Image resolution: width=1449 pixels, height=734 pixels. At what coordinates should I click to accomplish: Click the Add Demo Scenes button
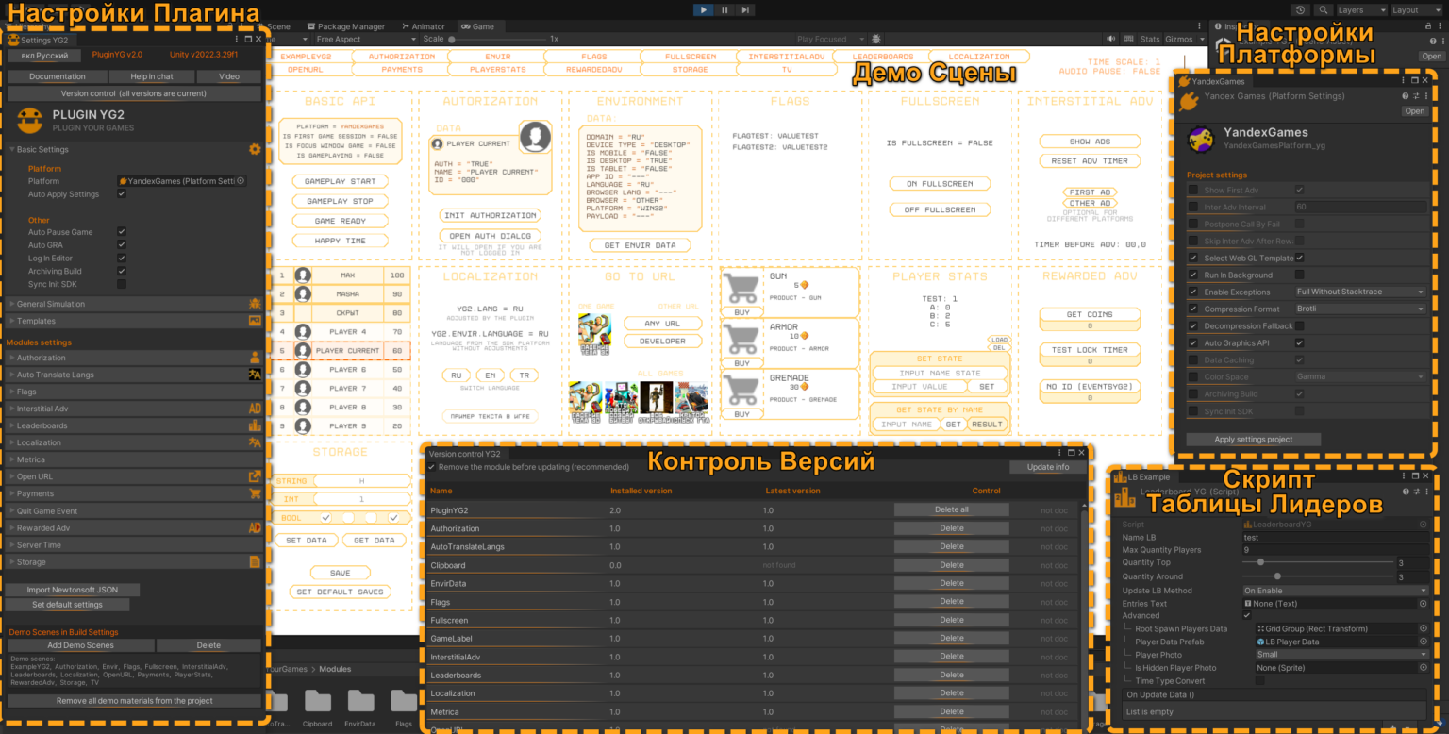point(81,645)
